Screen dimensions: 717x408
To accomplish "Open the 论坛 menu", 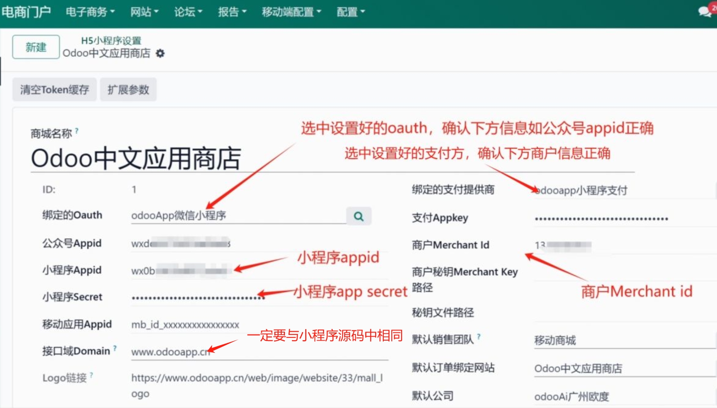I will pos(188,12).
